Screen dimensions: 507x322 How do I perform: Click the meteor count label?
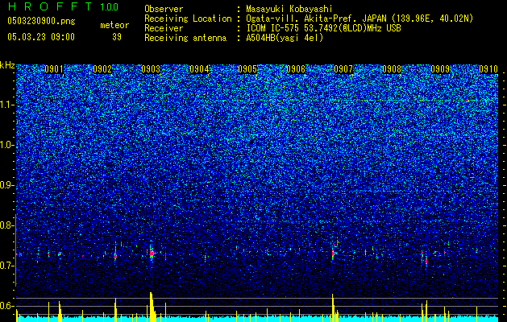(114, 25)
